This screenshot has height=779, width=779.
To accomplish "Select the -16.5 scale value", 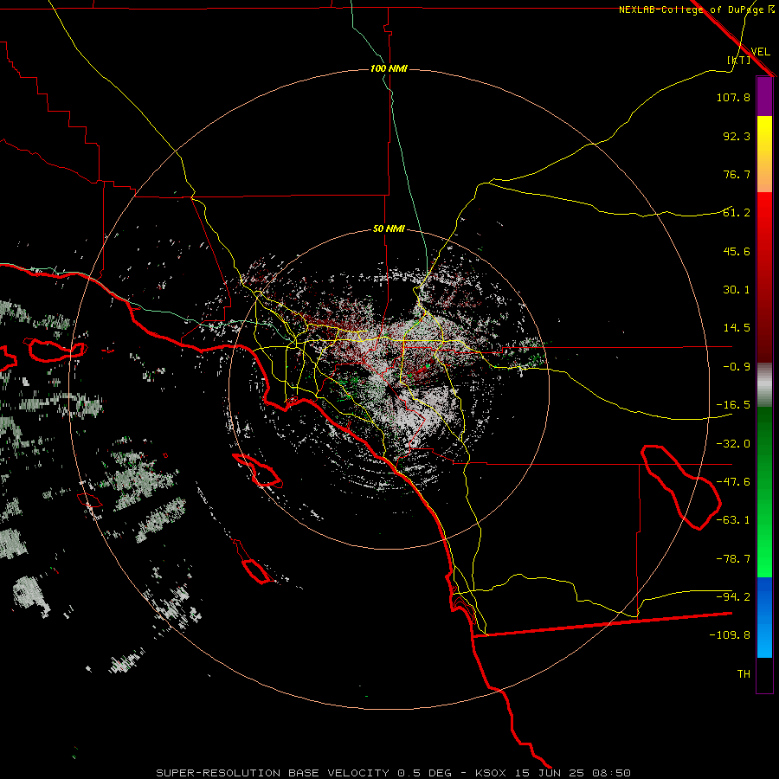I will pos(733,405).
